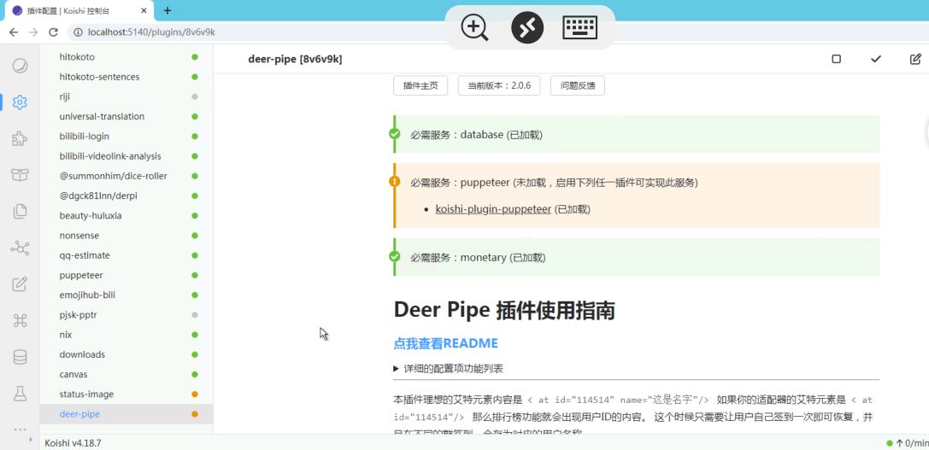Viewport: 929px width, 450px height.
Task: Click deer-pipe [8v6v9k] header title
Action: point(295,59)
